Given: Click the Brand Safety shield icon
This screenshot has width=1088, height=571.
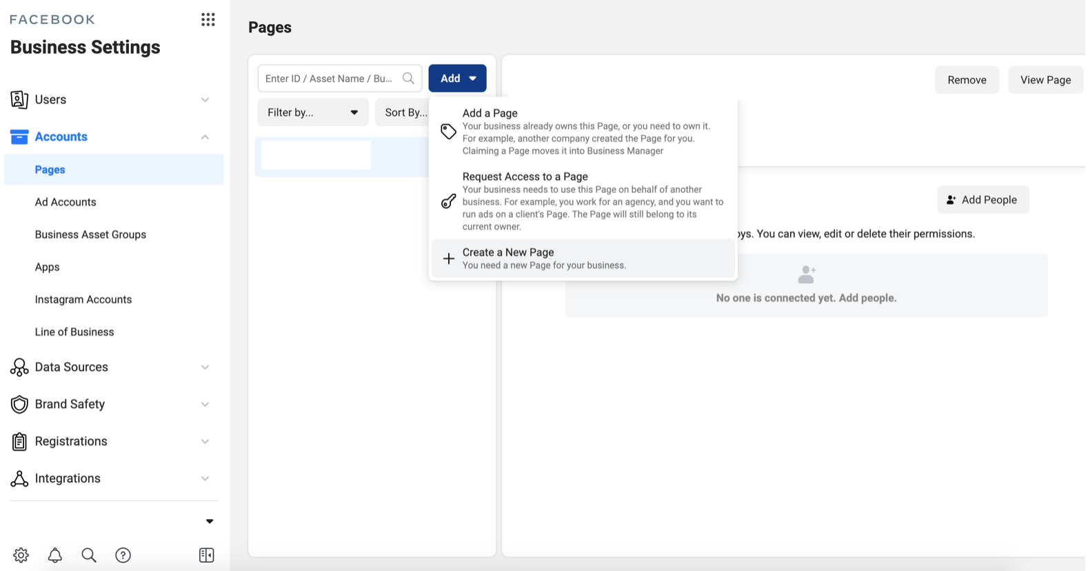Looking at the screenshot, I should (x=19, y=404).
